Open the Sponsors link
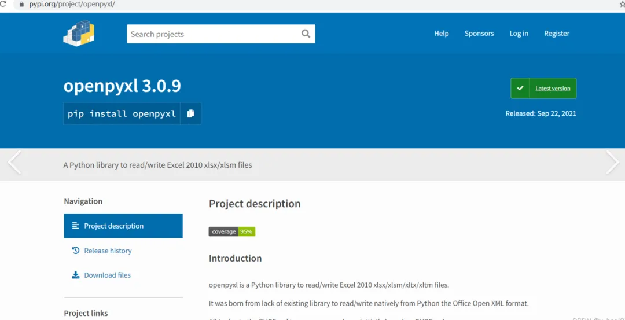 [x=479, y=34]
